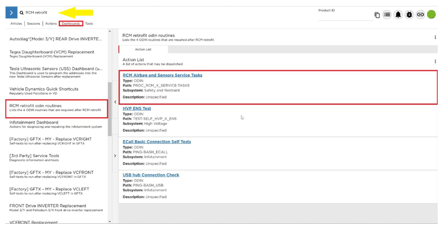The height and width of the screenshot is (229, 443).
Task: Click the bug report icon
Action: click(x=409, y=14)
